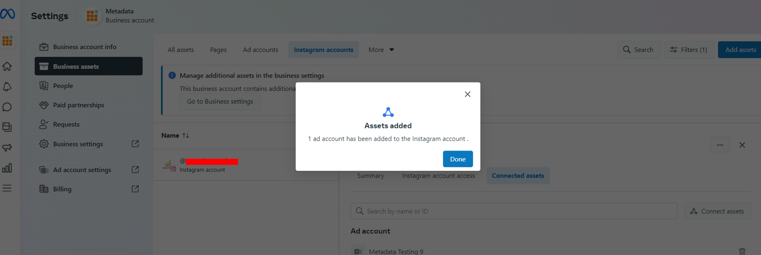Select the Summary tab

coord(370,176)
